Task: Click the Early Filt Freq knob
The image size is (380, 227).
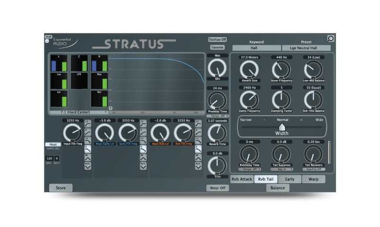Action: 128,133
